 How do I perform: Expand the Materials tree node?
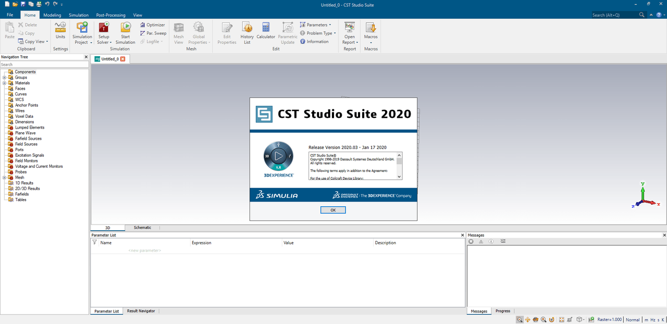tap(4, 83)
